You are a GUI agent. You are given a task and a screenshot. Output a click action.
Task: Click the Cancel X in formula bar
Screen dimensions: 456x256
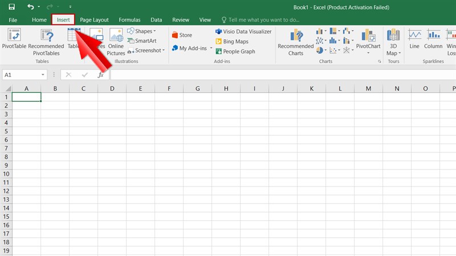(x=68, y=75)
